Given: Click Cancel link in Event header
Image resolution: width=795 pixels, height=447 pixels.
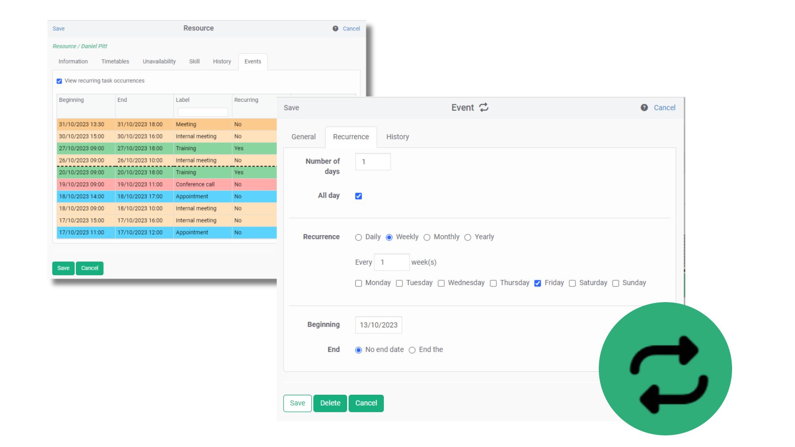Looking at the screenshot, I should tap(664, 108).
